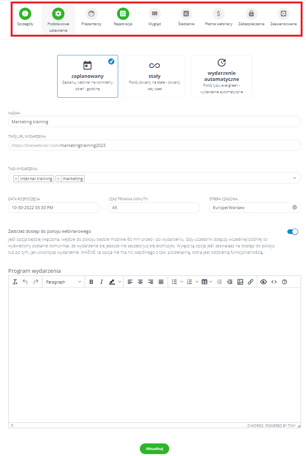Switch to the Rejestracja tab
Image resolution: width=306 pixels, height=456 pixels.
point(123,14)
